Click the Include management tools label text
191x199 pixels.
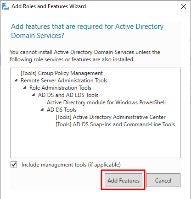71,165
